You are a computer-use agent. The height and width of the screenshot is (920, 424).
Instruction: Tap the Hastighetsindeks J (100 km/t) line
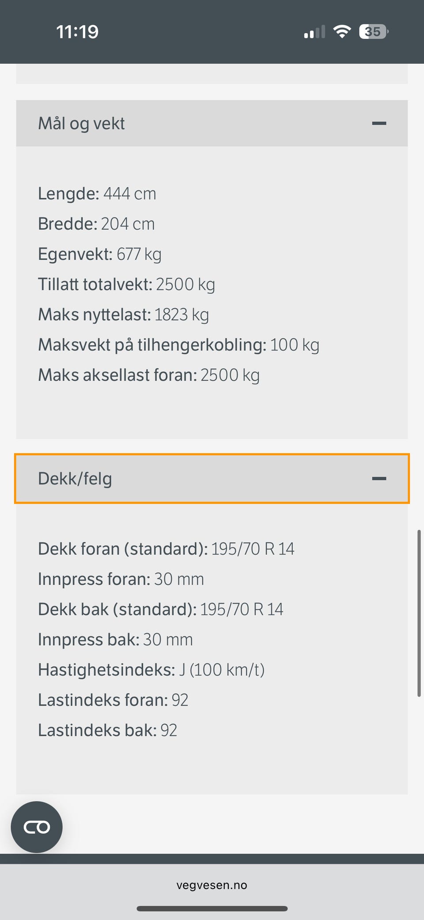[151, 670]
